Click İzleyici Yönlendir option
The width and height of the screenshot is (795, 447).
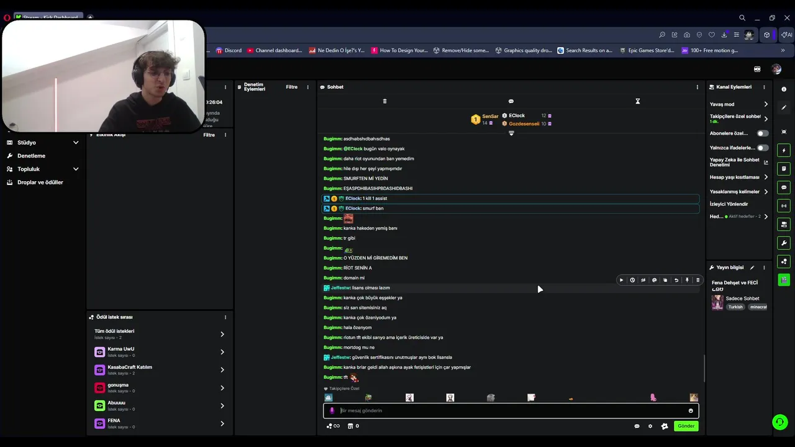(x=729, y=204)
